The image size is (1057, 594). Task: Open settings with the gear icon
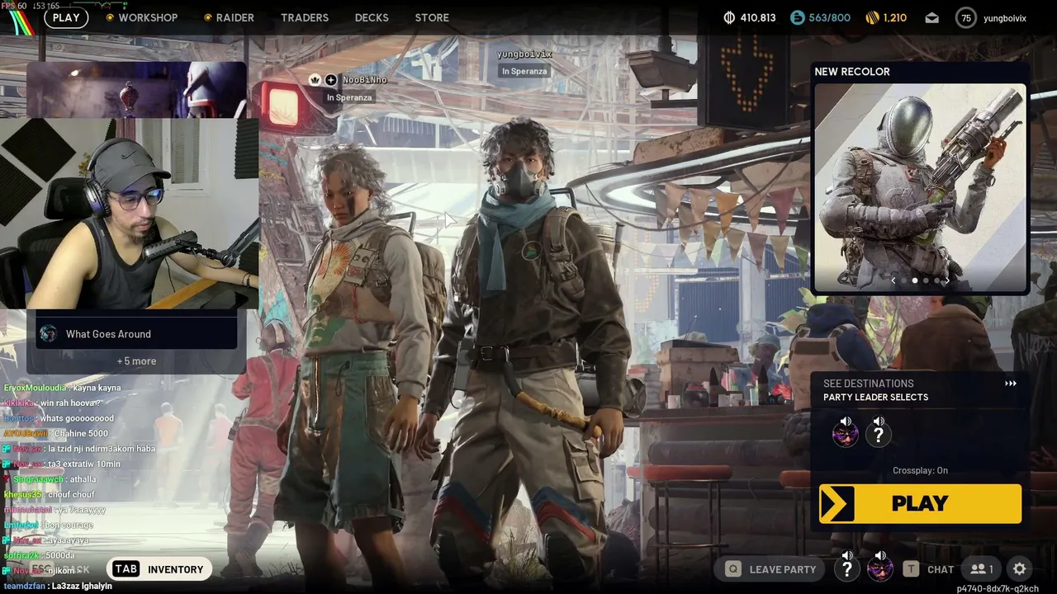[1020, 569]
